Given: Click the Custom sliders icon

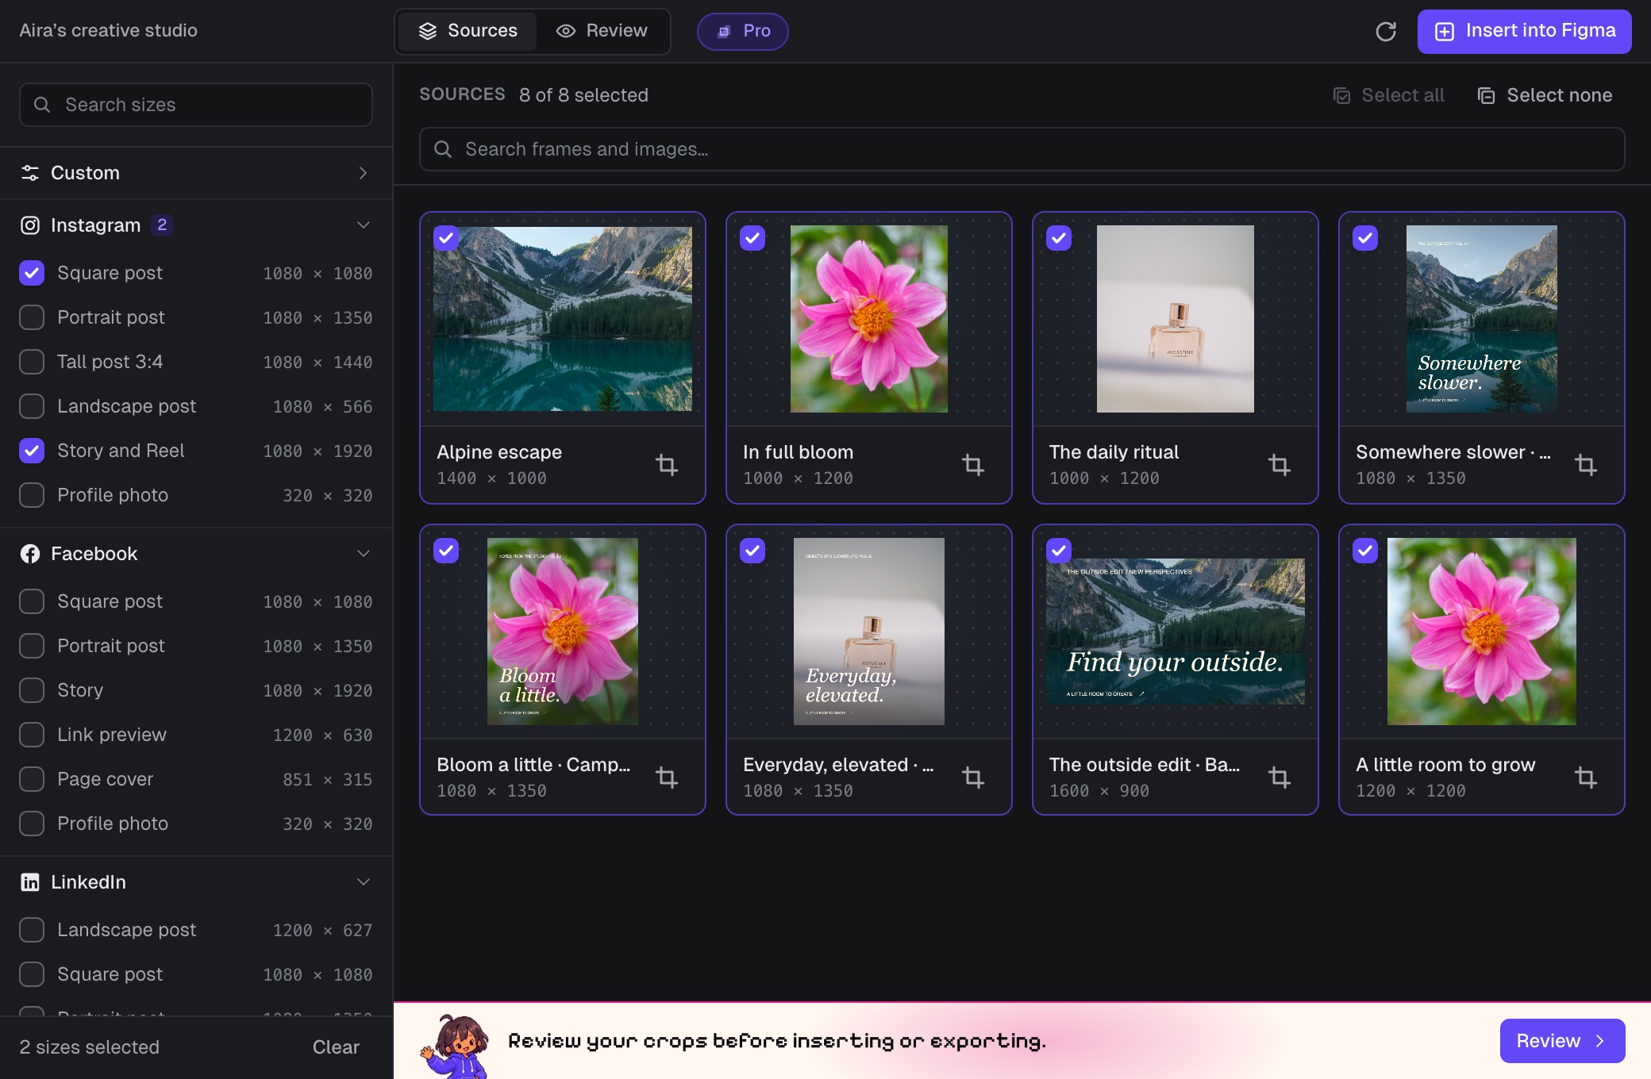Looking at the screenshot, I should [x=30, y=173].
